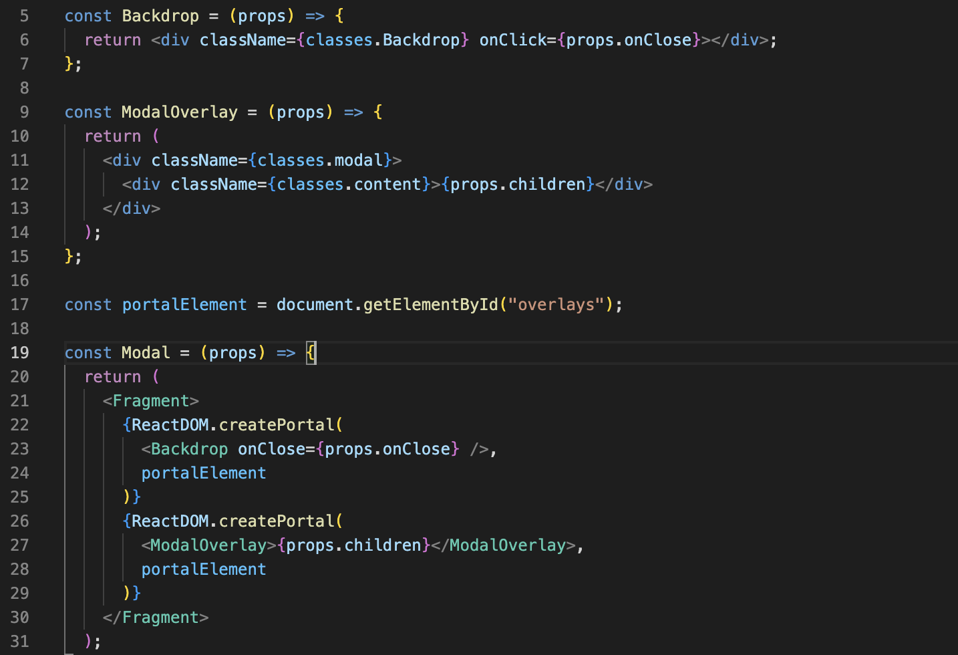Image resolution: width=958 pixels, height=655 pixels.
Task: Click closing '</ModalOverlay>' tag on line 27
Action: (x=503, y=545)
